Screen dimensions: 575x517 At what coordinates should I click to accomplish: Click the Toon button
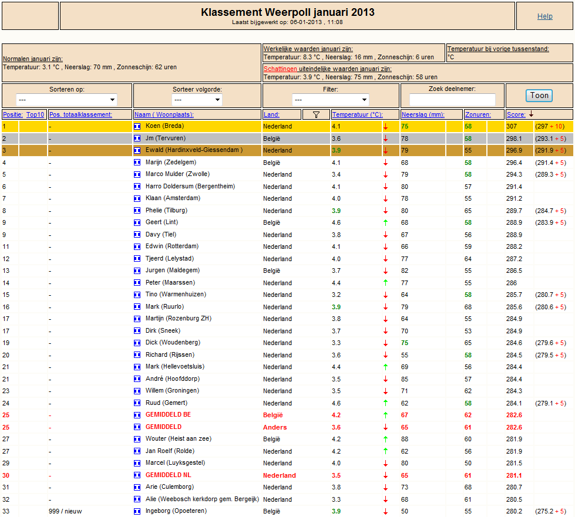(x=539, y=96)
